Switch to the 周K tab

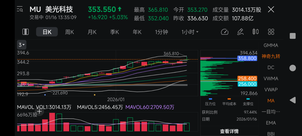[69, 32]
